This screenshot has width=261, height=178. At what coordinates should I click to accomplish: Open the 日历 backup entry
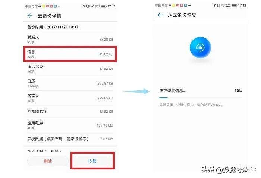pyautogui.click(x=70, y=83)
